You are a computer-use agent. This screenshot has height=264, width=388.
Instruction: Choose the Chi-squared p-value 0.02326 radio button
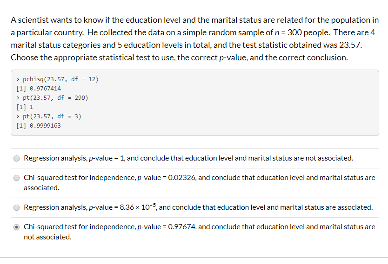[17, 178]
